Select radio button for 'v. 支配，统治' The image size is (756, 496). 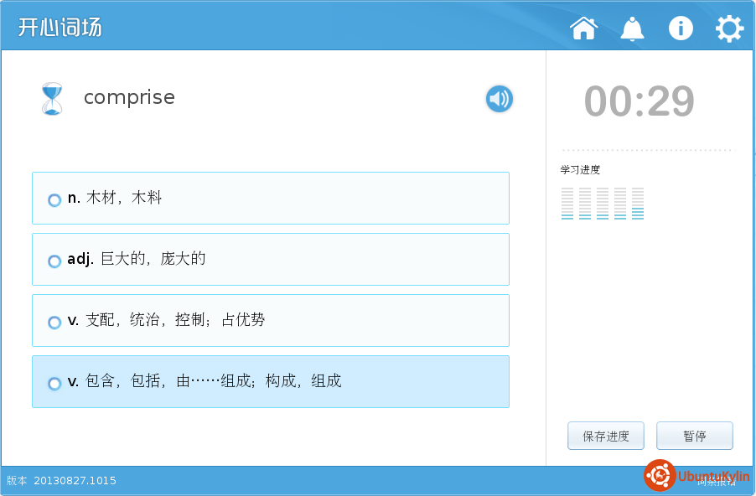click(54, 322)
